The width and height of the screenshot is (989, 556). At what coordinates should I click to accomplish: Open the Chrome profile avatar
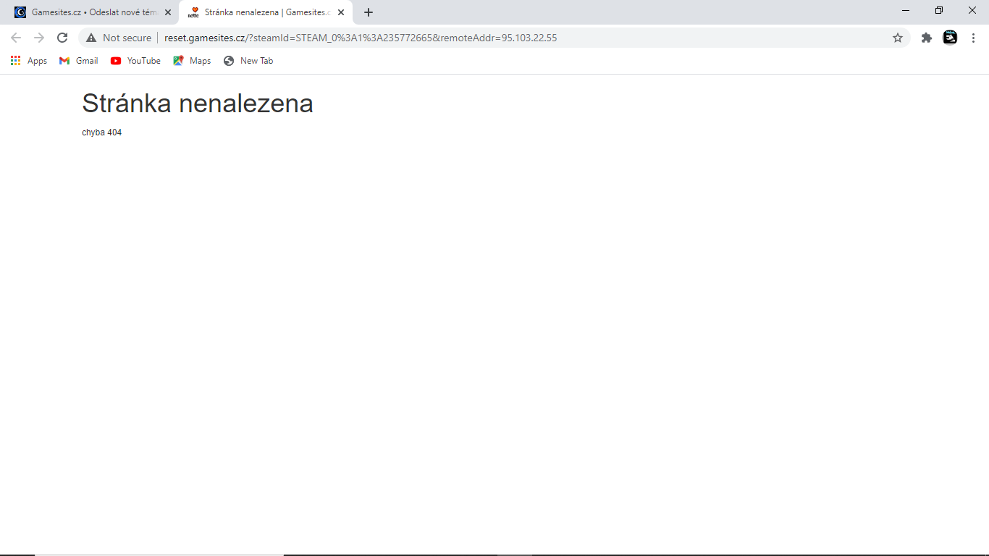tap(950, 38)
